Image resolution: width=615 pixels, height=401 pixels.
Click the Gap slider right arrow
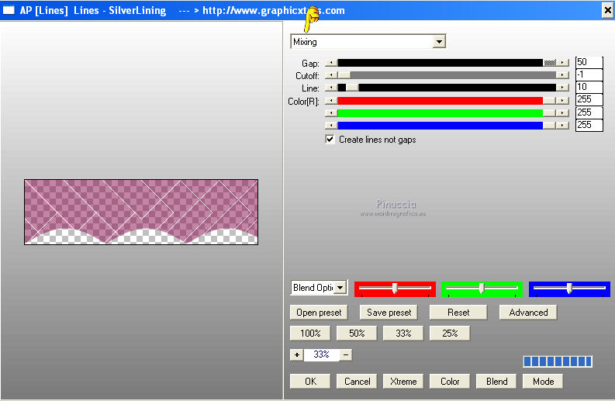tap(562, 63)
